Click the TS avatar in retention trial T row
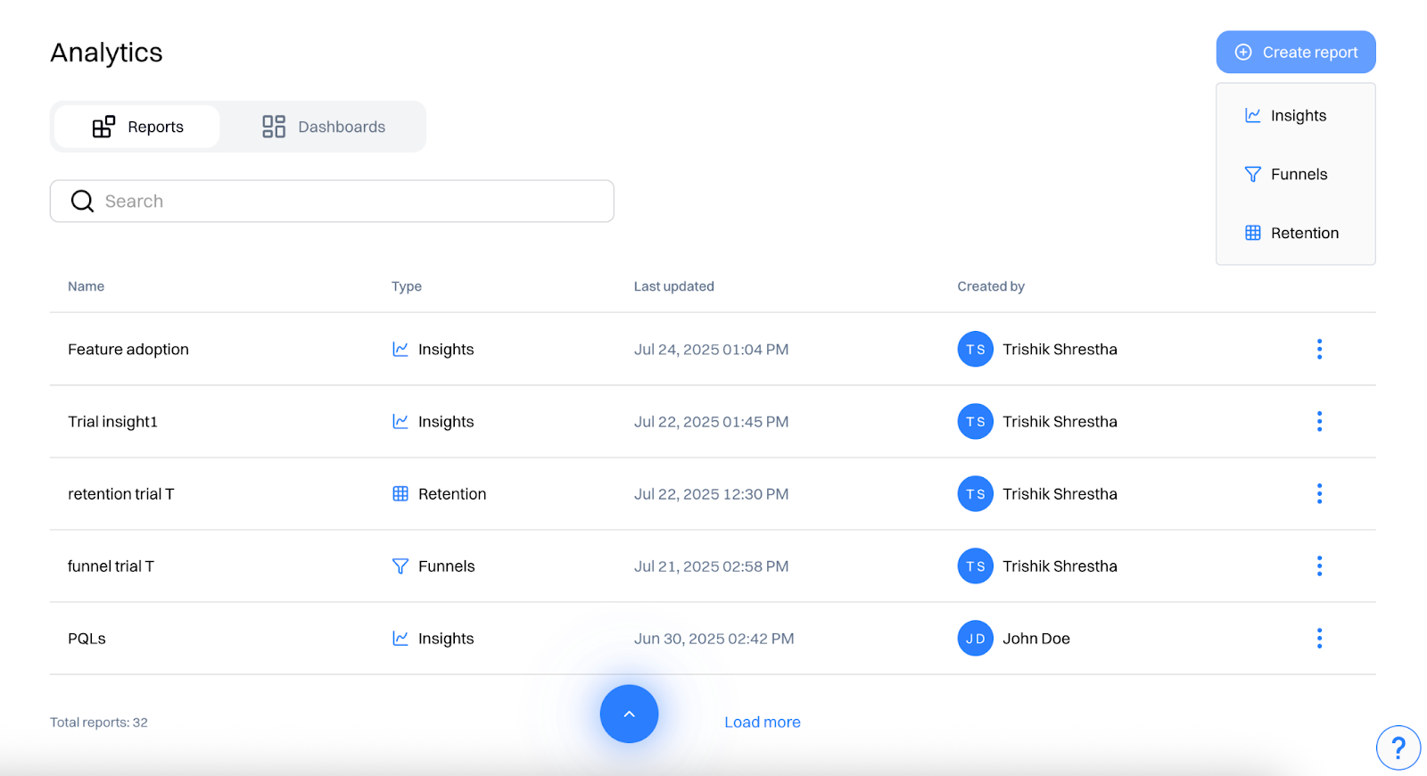Viewport: 1427px width, 776px height. pos(975,494)
